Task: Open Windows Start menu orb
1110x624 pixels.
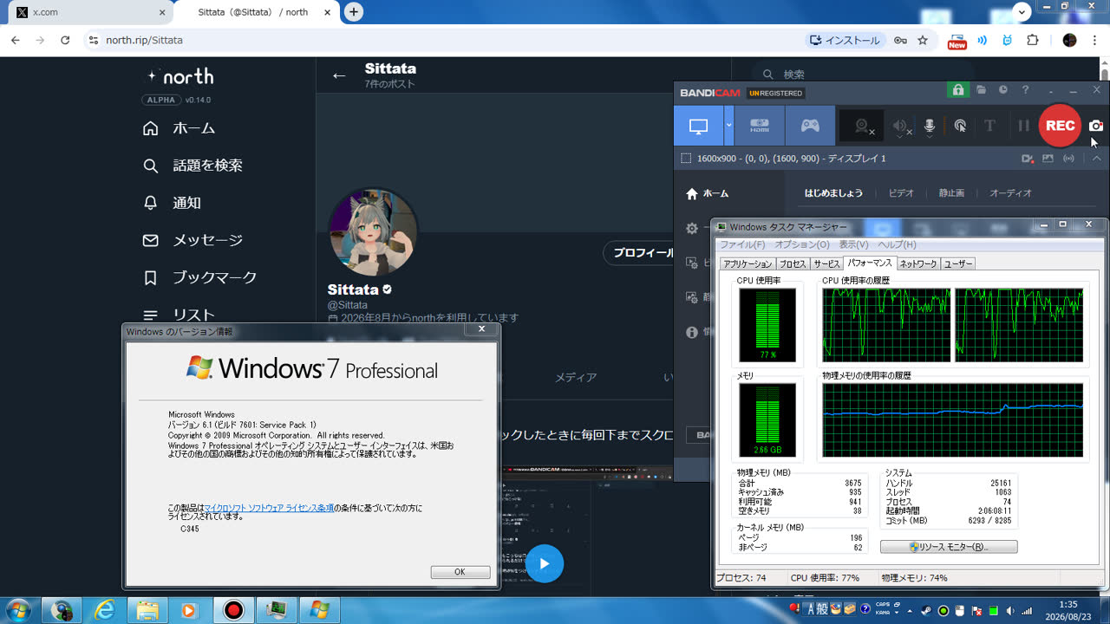Action: [17, 609]
